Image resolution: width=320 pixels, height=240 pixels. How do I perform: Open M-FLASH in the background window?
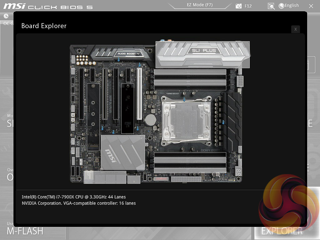coord(25,231)
